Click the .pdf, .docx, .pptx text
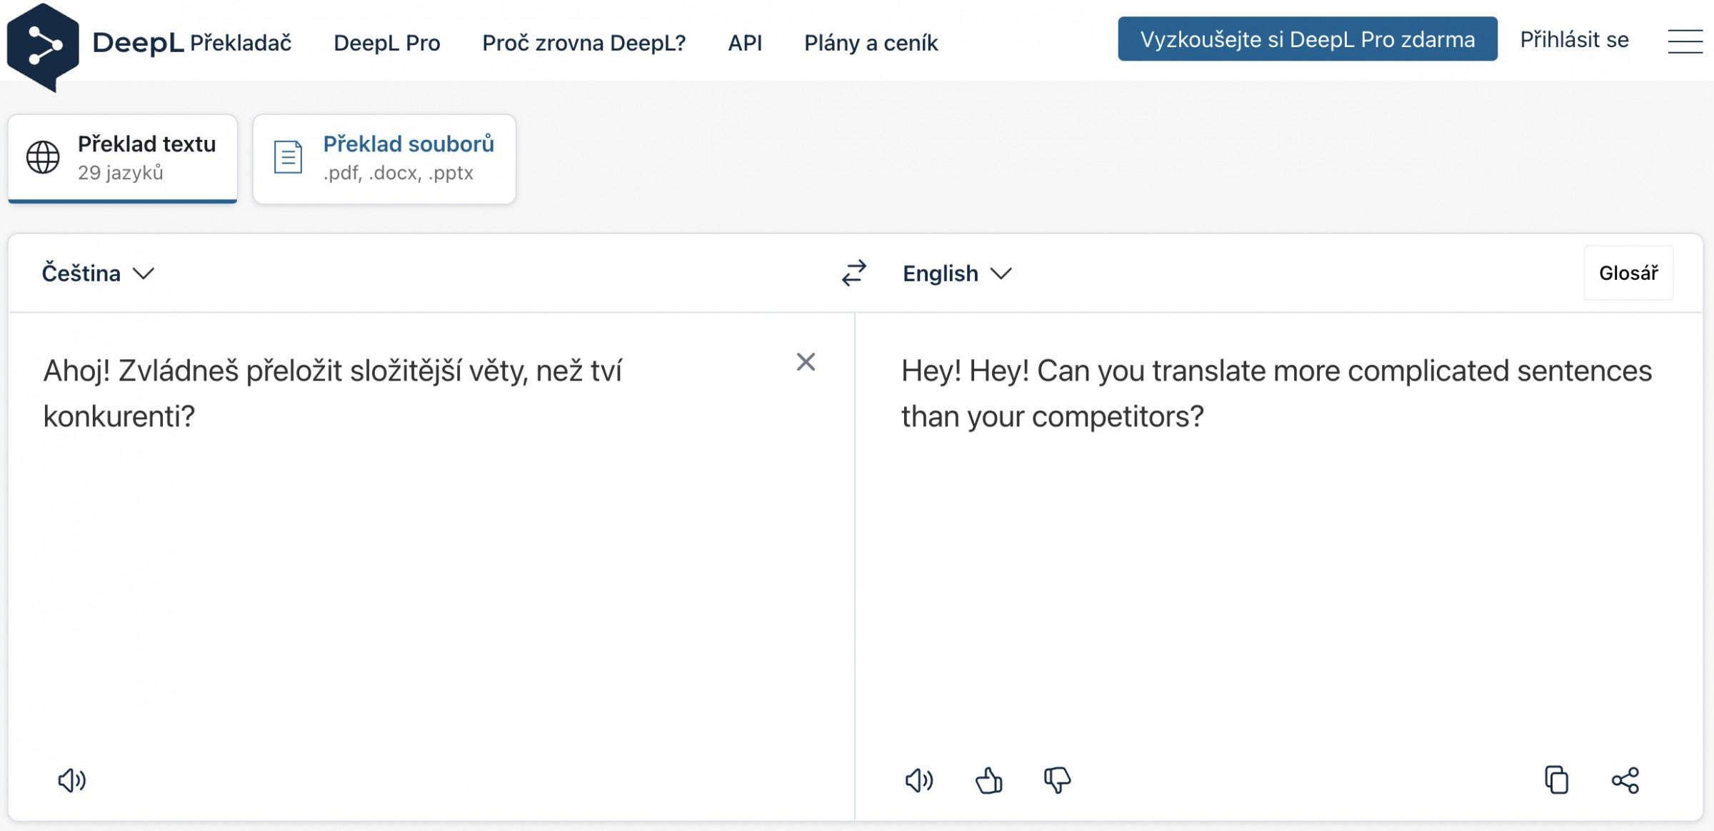 (x=398, y=173)
